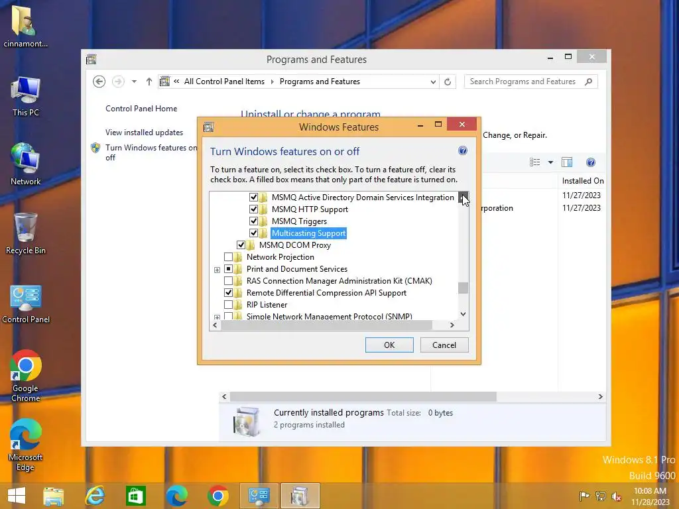Open the Recycle Bin desktop icon

(25, 234)
